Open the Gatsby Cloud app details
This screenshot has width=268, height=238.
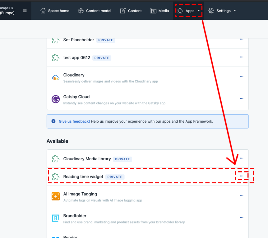coord(76,97)
